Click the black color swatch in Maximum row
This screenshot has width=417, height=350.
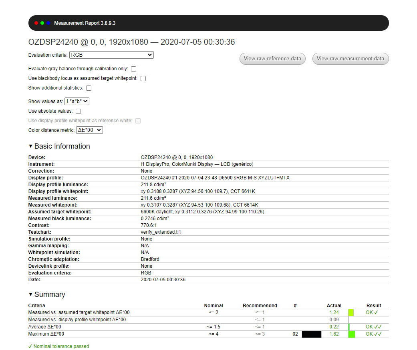point(311,334)
